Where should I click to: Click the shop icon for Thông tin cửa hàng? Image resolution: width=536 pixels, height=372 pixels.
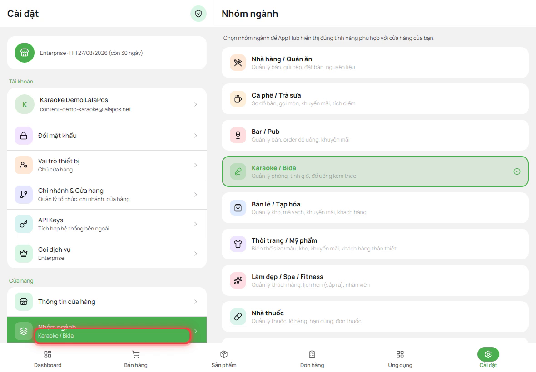point(24,302)
